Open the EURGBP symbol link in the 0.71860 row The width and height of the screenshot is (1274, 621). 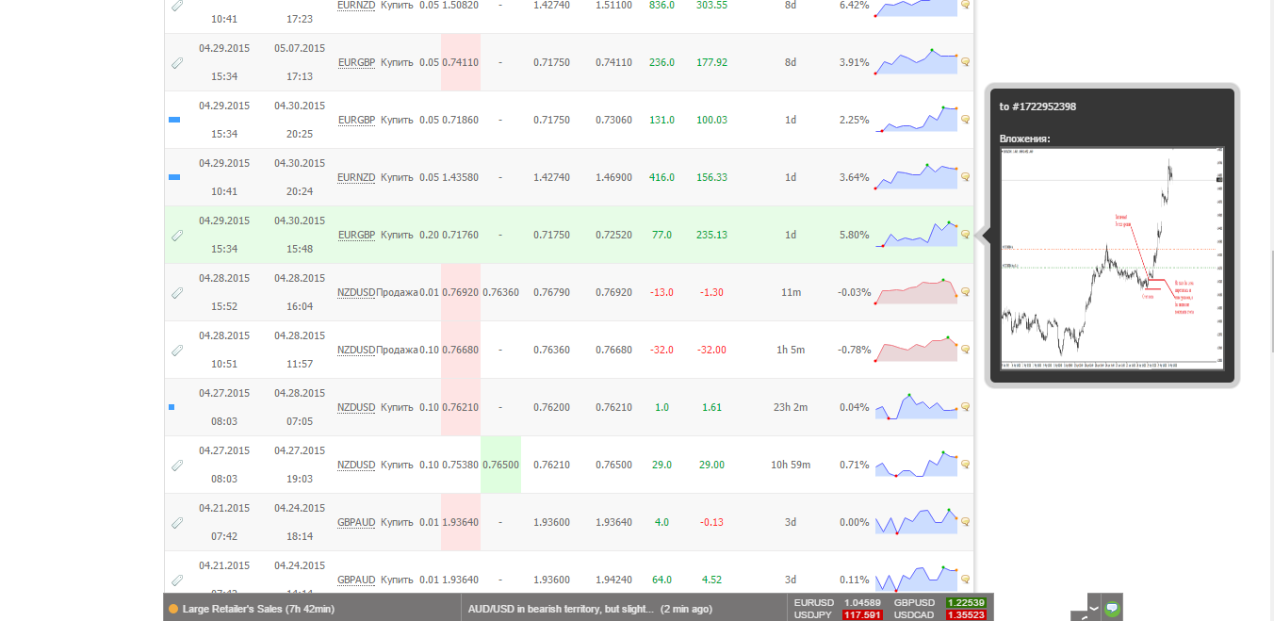coord(356,120)
